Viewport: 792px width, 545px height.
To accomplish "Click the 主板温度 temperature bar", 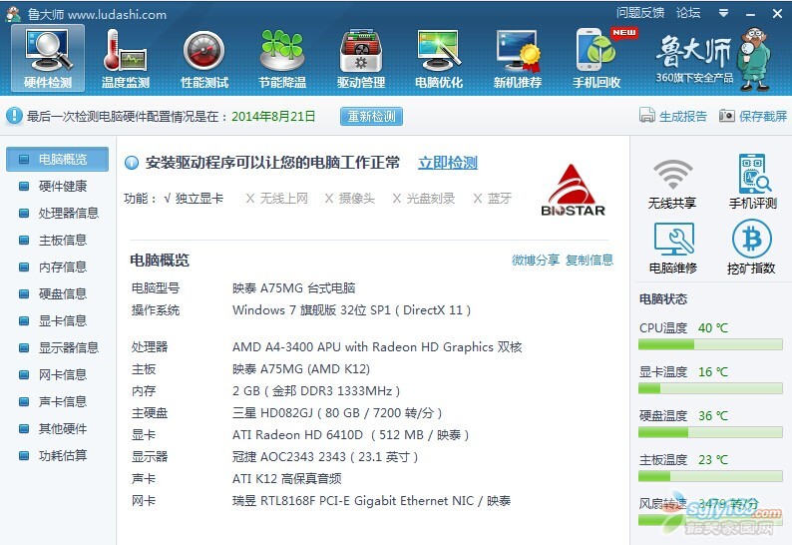I will [710, 476].
